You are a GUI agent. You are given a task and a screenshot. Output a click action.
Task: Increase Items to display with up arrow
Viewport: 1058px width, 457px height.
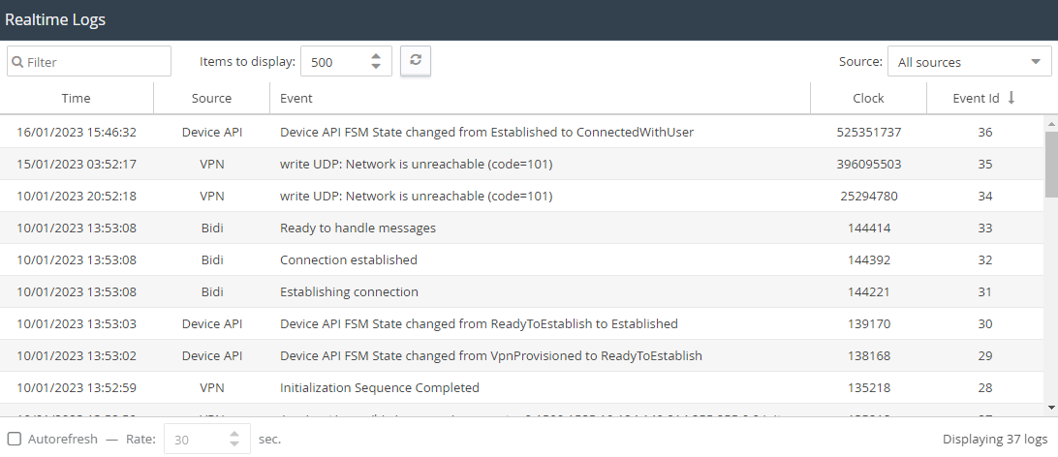[377, 56]
